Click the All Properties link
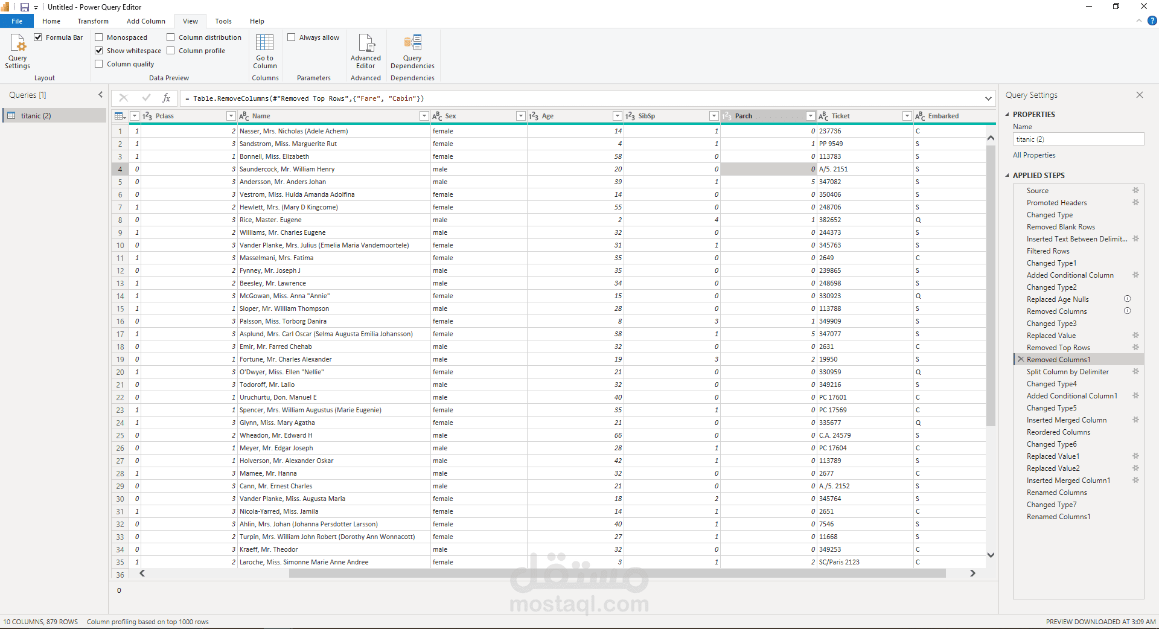This screenshot has width=1159, height=629. pyautogui.click(x=1034, y=155)
